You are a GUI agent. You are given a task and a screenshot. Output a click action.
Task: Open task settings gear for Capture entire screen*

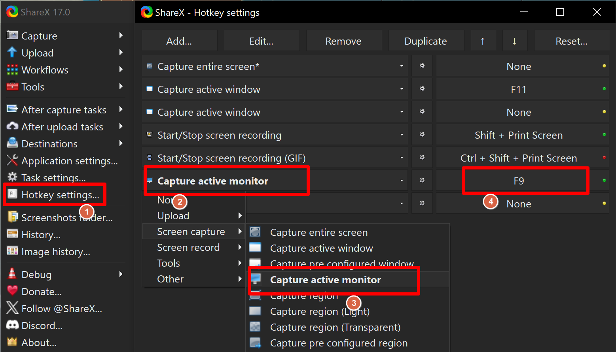(x=422, y=66)
